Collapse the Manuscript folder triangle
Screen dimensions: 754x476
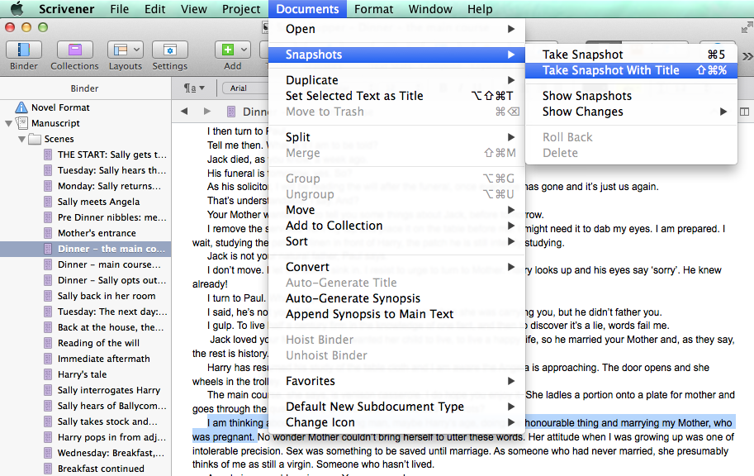[8, 123]
